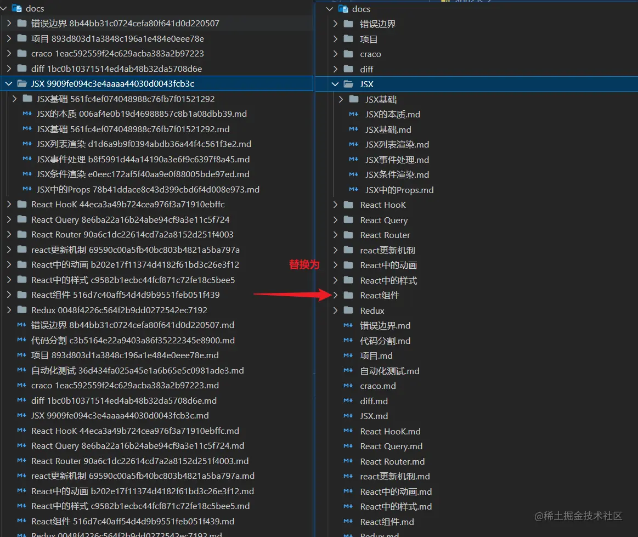Click right panel JSX open-folder icon
The image size is (638, 537).
pyautogui.click(x=348, y=84)
